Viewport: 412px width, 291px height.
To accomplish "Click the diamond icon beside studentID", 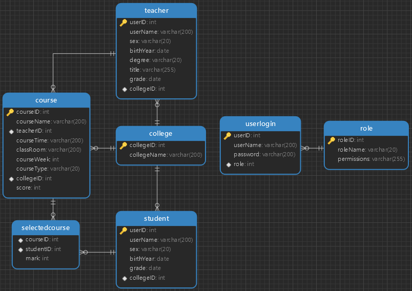I will click(20, 250).
